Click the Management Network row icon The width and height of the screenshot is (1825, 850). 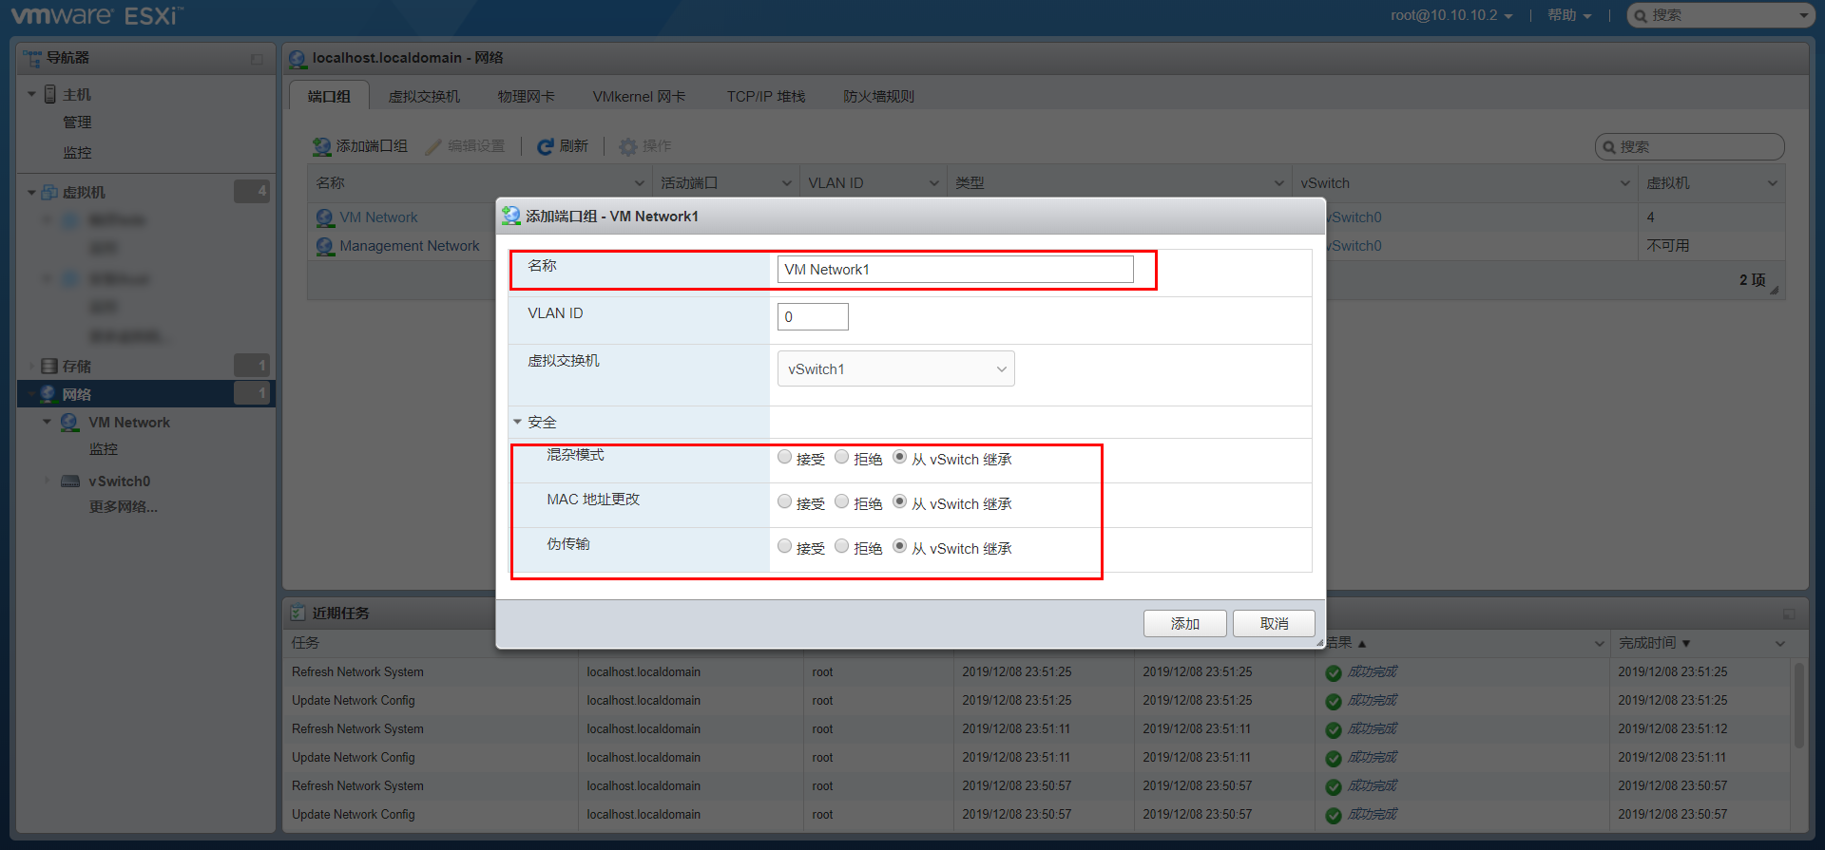325,246
